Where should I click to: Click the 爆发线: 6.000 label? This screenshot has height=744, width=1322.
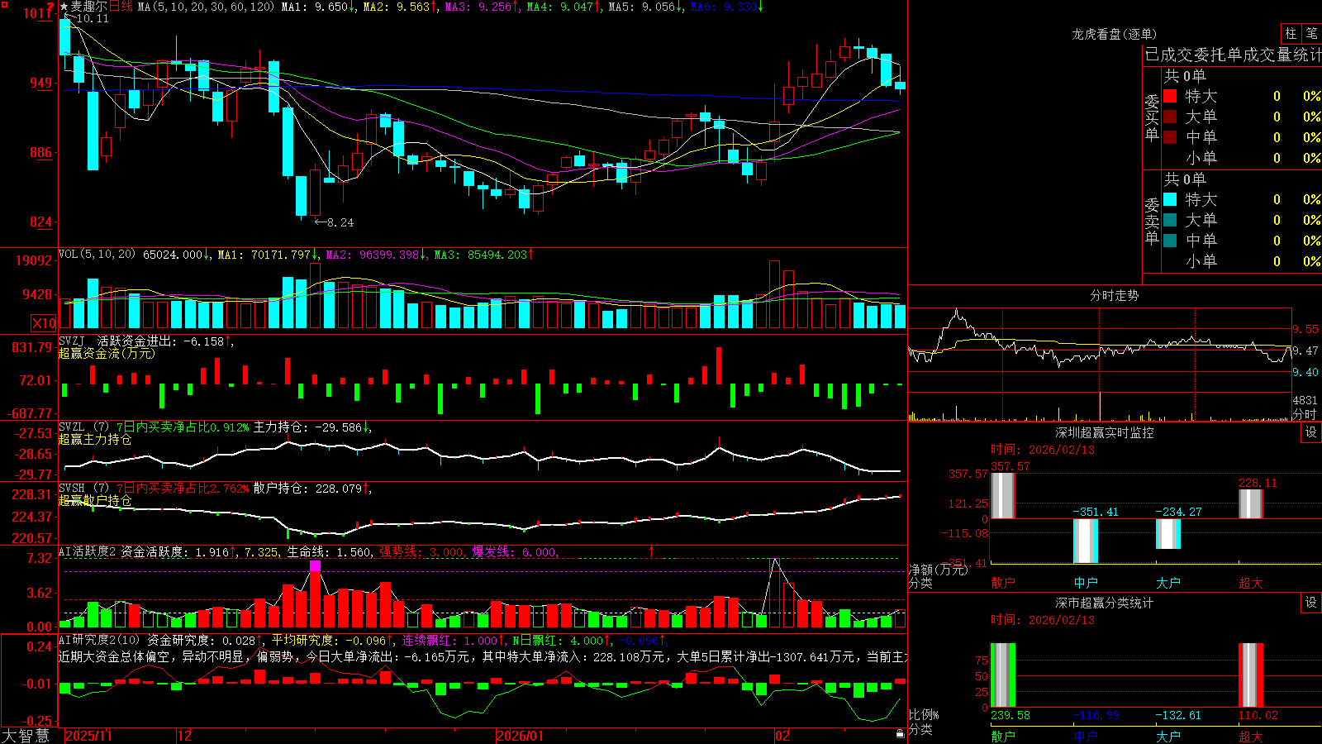[x=514, y=551]
